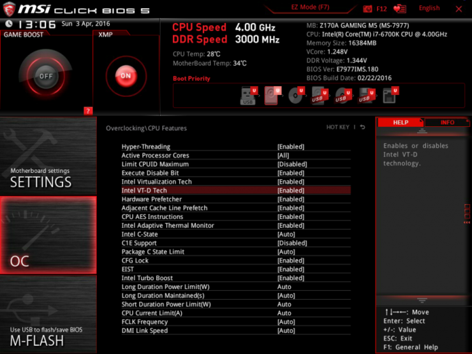Viewport: 472px width, 354px height.
Task: Change Intel Turbo Boost value
Action: point(291,278)
